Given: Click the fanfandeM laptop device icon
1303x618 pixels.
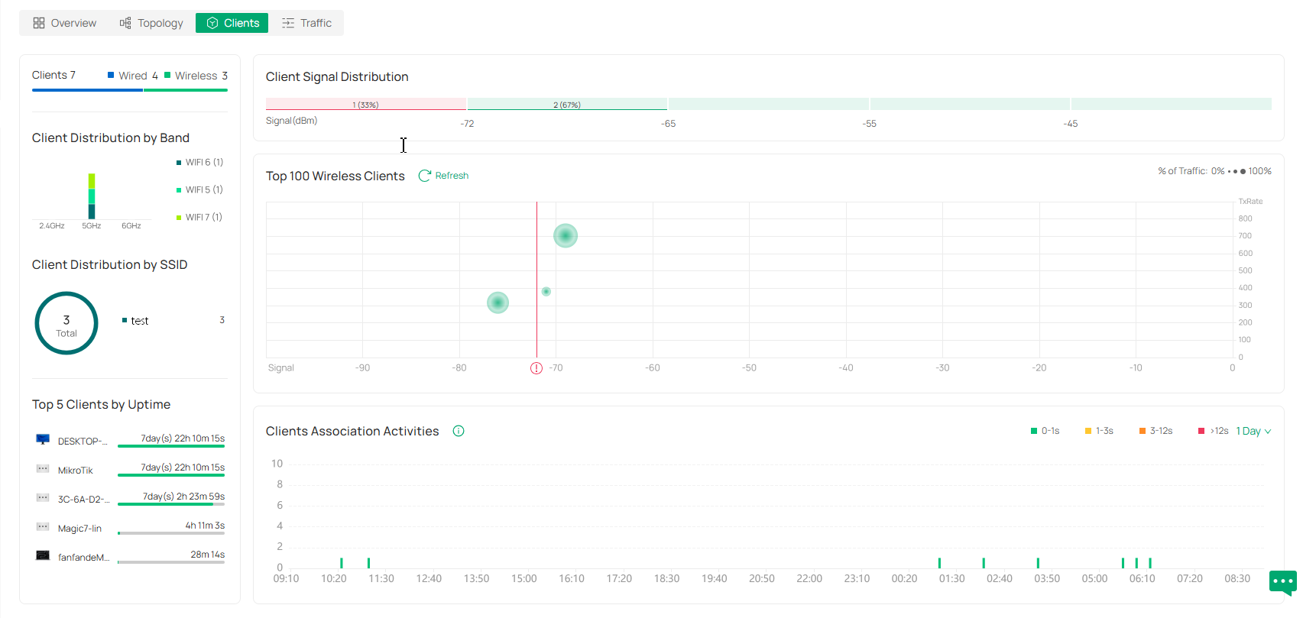Looking at the screenshot, I should click(x=43, y=555).
